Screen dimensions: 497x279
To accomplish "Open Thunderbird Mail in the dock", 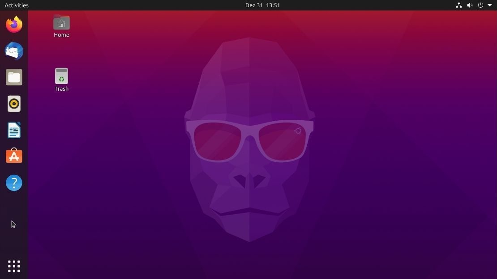I will (x=14, y=51).
